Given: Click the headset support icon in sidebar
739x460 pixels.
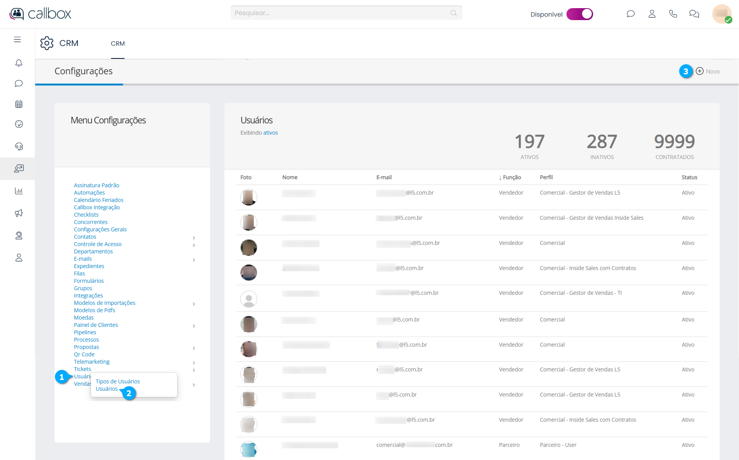Looking at the screenshot, I should [x=19, y=146].
